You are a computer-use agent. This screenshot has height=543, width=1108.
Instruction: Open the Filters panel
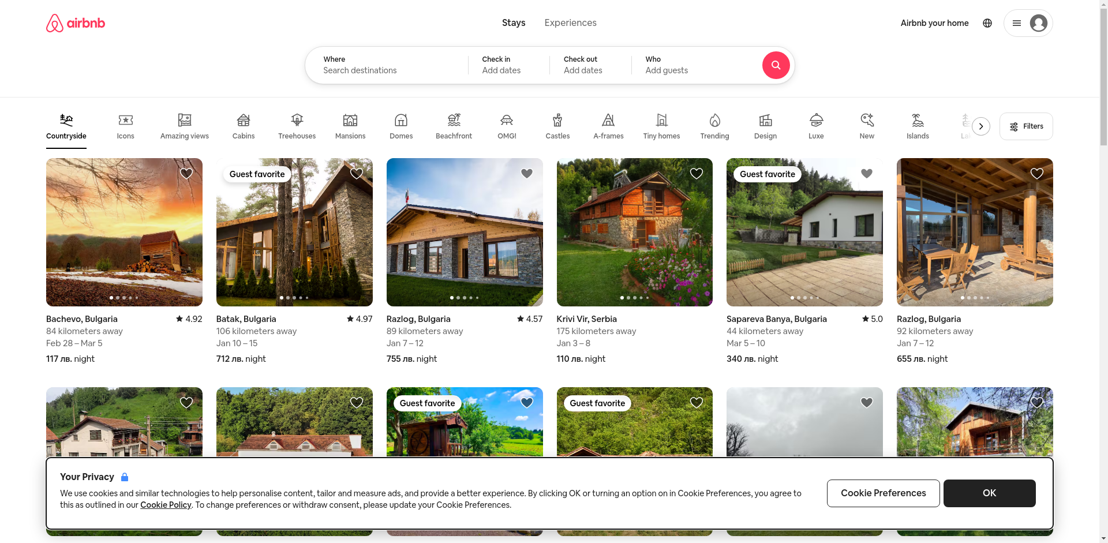[1026, 126]
